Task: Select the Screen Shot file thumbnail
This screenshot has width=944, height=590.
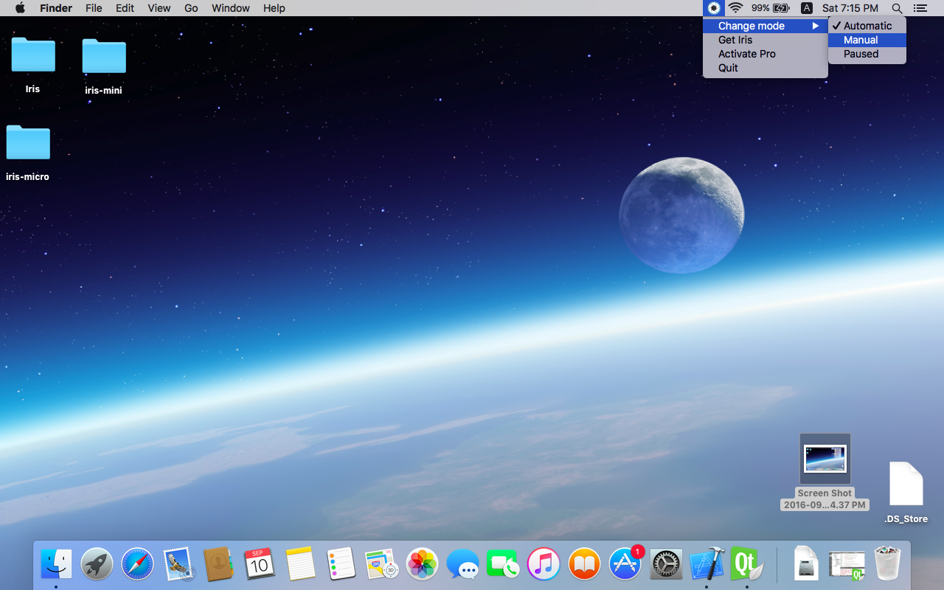Action: pos(825,459)
